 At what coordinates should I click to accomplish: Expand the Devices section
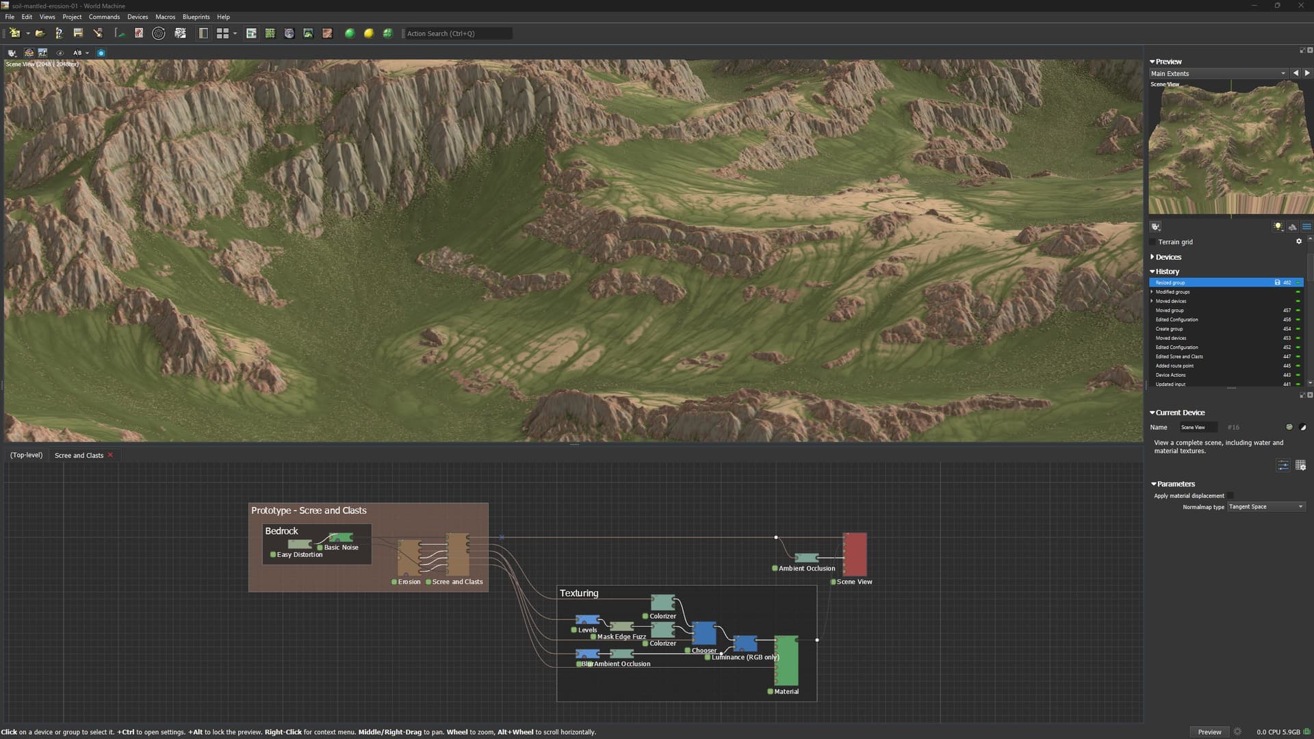[x=1168, y=257]
